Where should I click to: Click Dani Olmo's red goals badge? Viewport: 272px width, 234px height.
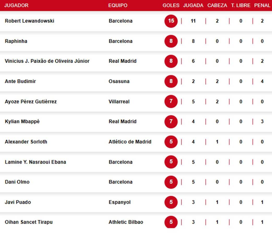[x=171, y=182]
